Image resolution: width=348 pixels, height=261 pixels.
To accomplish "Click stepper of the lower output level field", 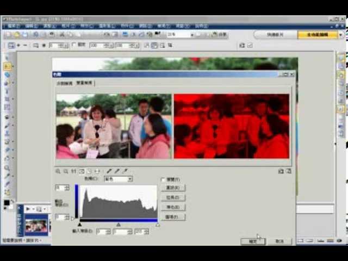I will 67,217.
